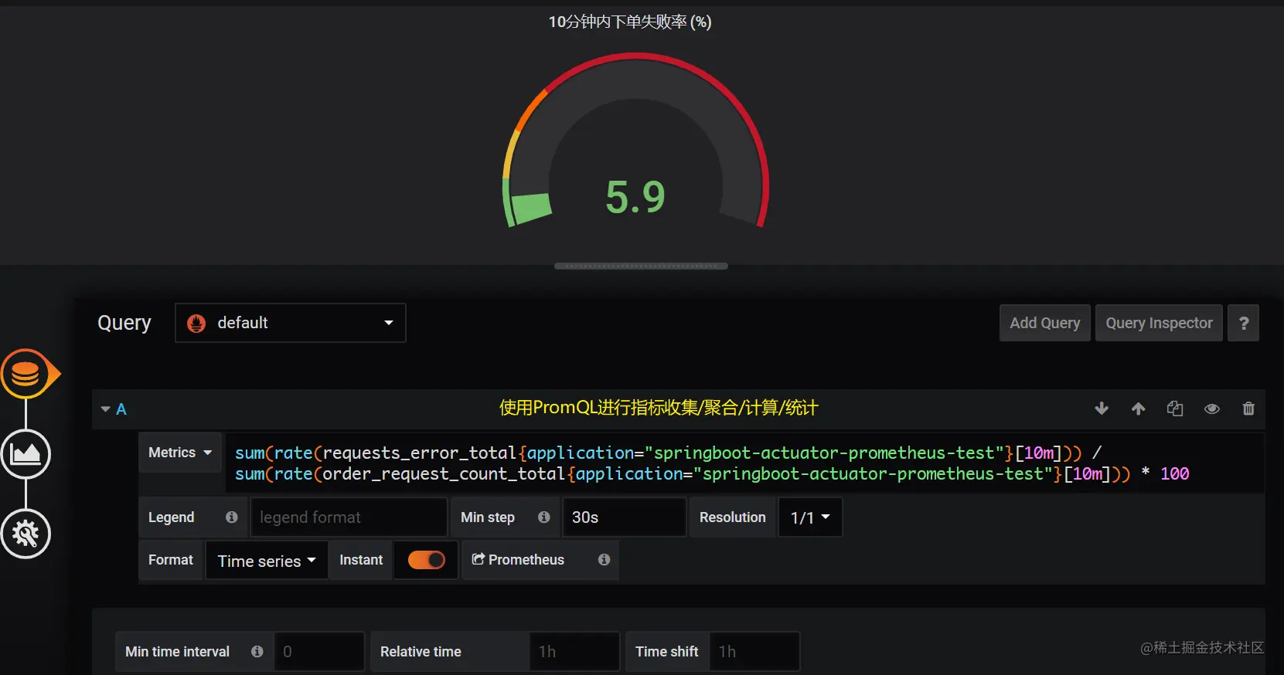1284x675 pixels.
Task: Open the Resolution 1/1 dropdown
Action: pos(811,517)
